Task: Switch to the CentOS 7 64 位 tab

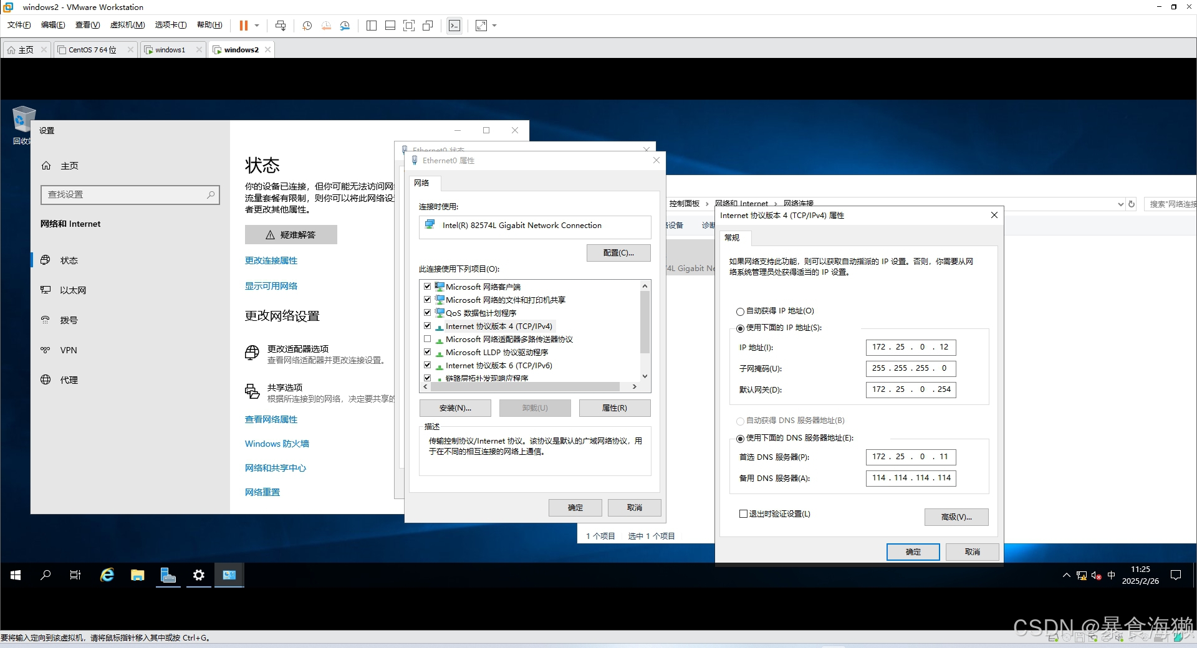Action: coord(92,50)
